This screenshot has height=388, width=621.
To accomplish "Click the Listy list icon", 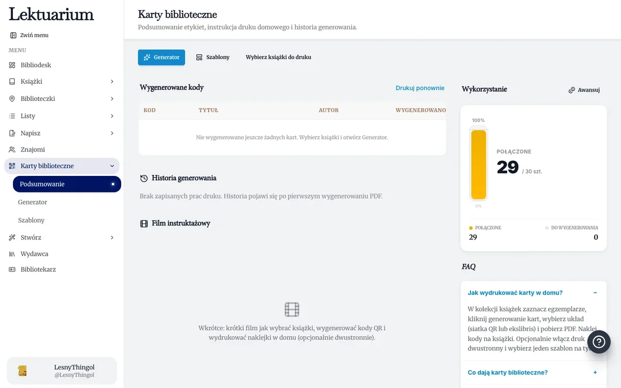I will 12,116.
